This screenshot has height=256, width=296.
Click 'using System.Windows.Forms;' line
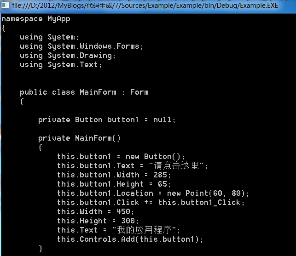(81, 46)
